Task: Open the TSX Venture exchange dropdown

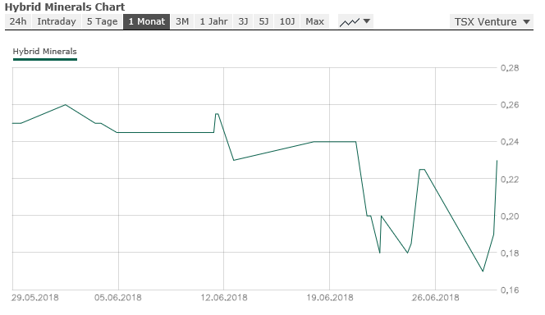Action: pyautogui.click(x=491, y=21)
